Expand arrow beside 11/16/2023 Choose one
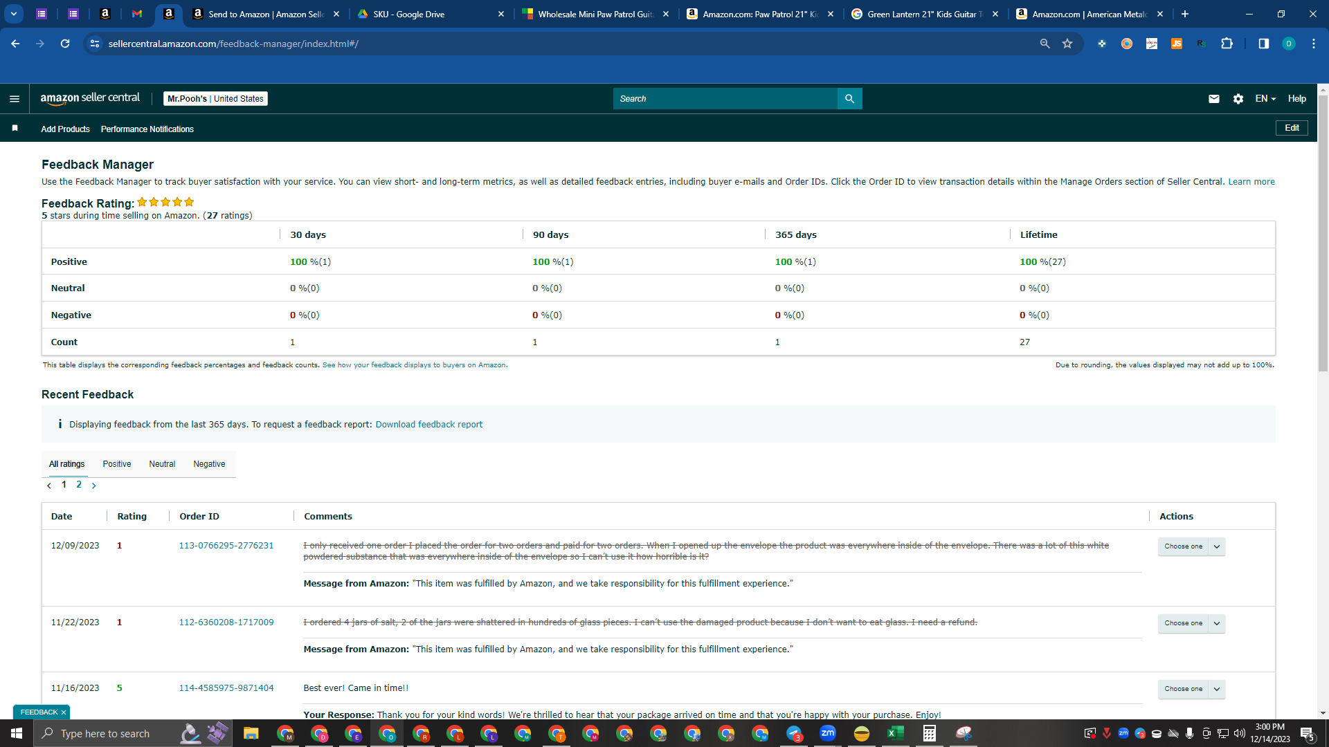Image resolution: width=1329 pixels, height=747 pixels. tap(1217, 689)
